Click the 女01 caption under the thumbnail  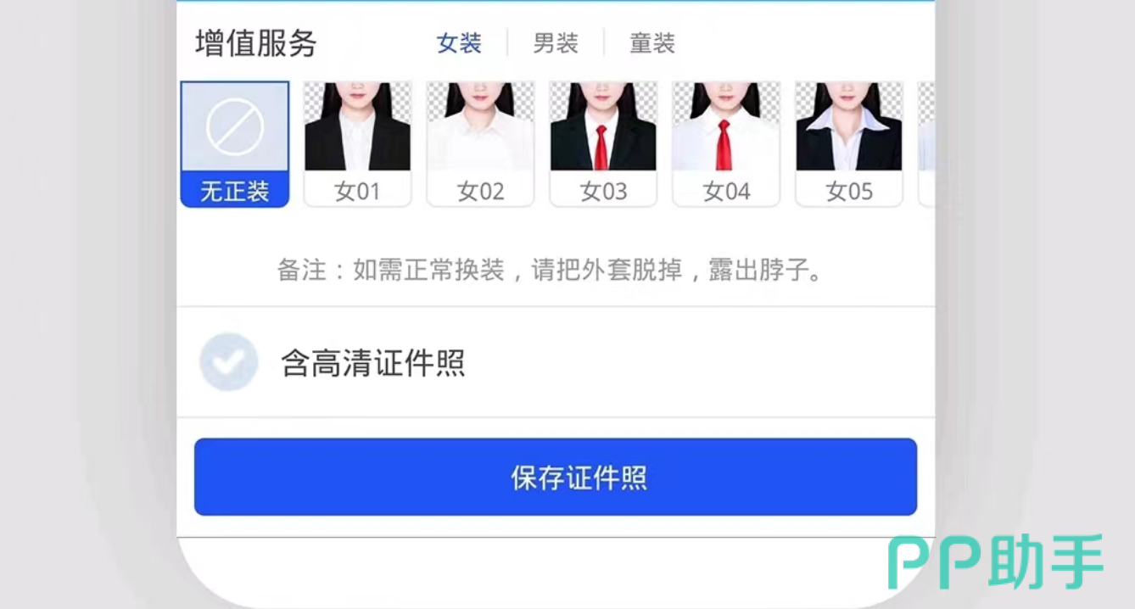click(x=357, y=191)
